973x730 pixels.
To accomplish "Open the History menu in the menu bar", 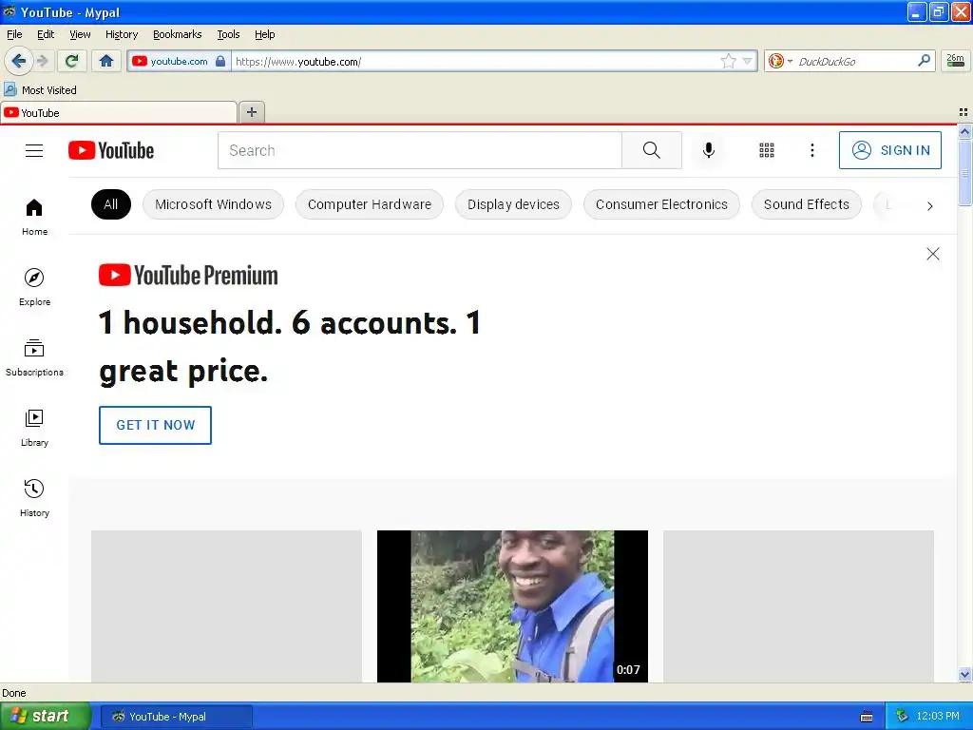I will (x=121, y=35).
